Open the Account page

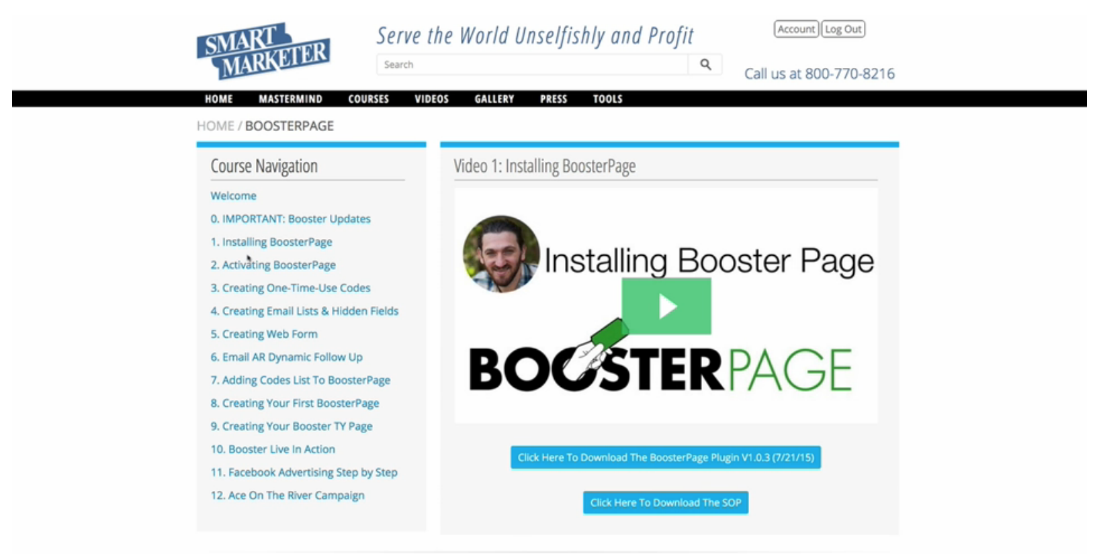796,29
